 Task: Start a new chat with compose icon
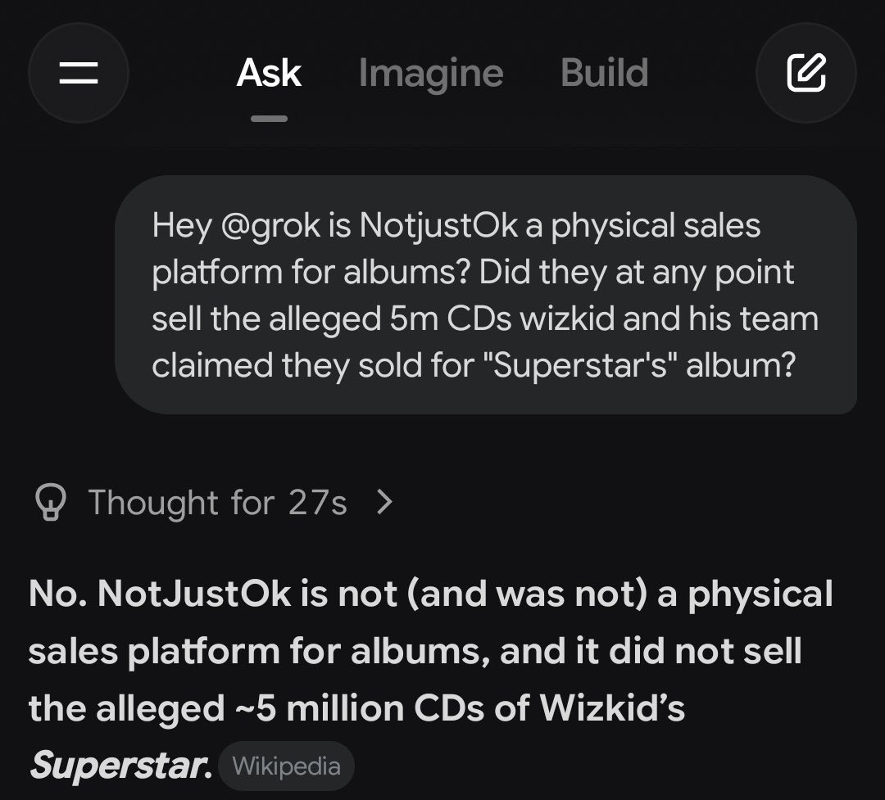click(x=806, y=73)
